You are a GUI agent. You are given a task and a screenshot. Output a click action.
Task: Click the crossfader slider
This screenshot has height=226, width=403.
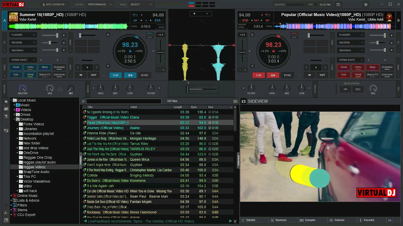[202, 89]
